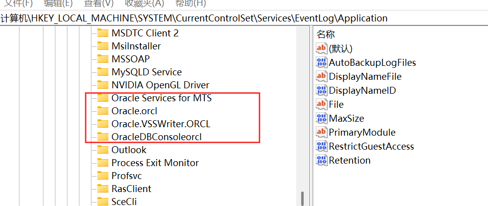Select the OracleDBConsoleorcl key name

156,137
